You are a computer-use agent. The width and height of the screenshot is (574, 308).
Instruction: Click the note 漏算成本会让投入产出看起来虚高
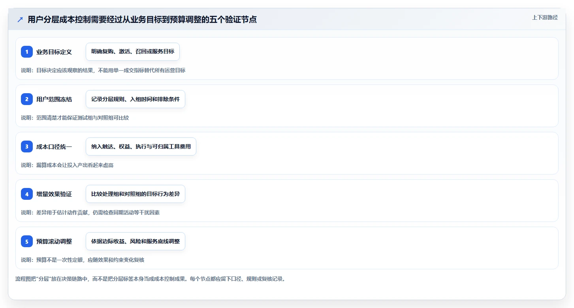(x=67, y=165)
